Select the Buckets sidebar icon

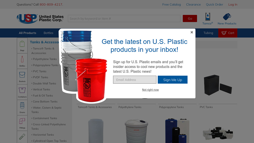coord(22,77)
